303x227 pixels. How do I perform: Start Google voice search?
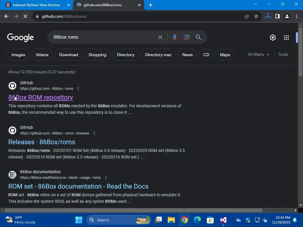[175, 37]
